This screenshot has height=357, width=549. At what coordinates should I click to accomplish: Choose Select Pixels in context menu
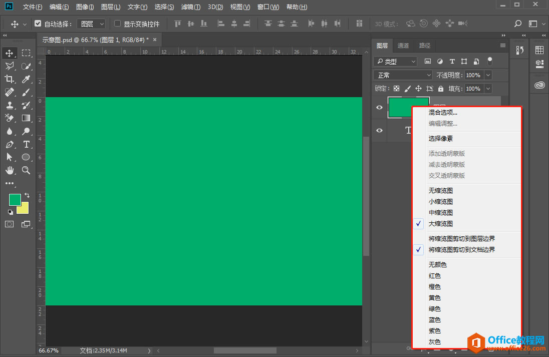click(467, 138)
